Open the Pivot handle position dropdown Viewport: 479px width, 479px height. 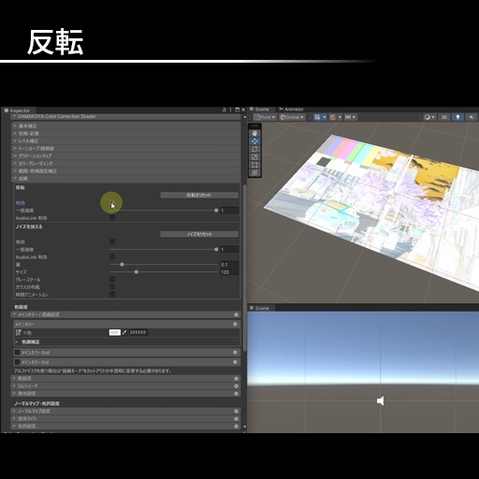coord(265,117)
